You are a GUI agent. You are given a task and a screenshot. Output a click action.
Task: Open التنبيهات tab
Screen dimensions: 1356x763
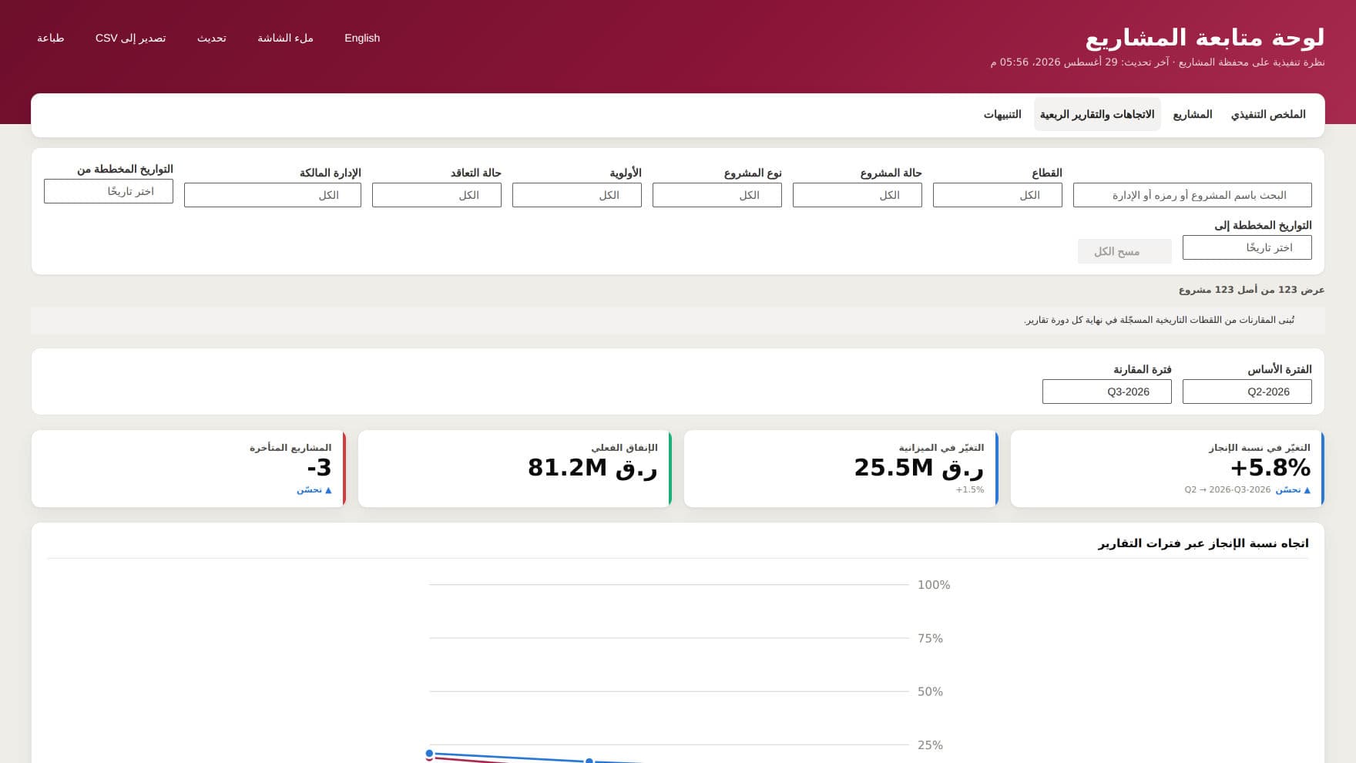pos(1002,114)
